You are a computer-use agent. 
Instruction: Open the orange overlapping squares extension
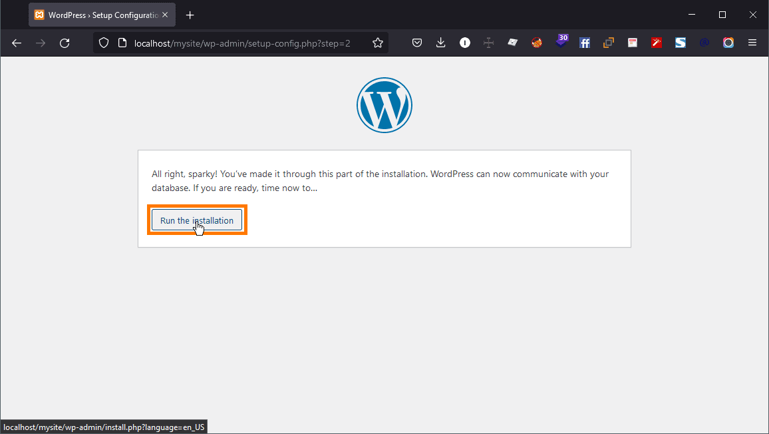click(x=609, y=43)
